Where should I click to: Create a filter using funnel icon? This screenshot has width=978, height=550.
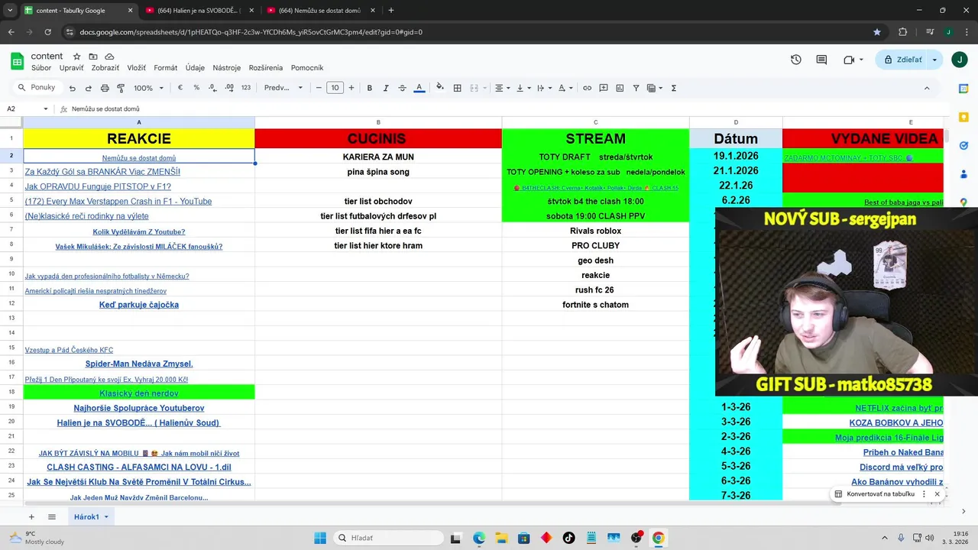pos(636,88)
